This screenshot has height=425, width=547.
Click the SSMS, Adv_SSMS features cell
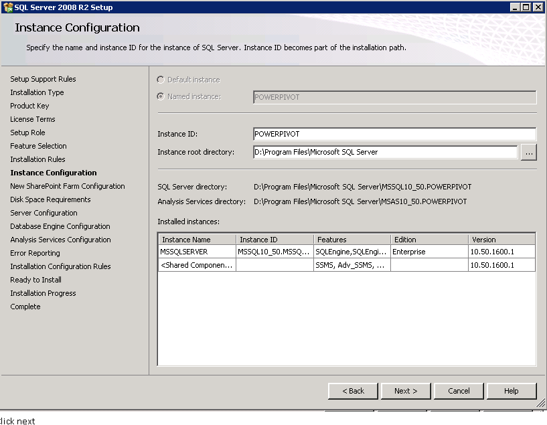coord(352,265)
